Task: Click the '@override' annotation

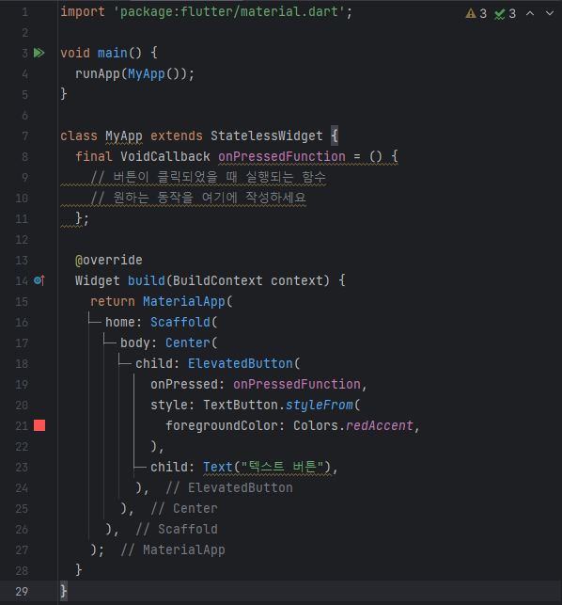Action: [x=109, y=260]
